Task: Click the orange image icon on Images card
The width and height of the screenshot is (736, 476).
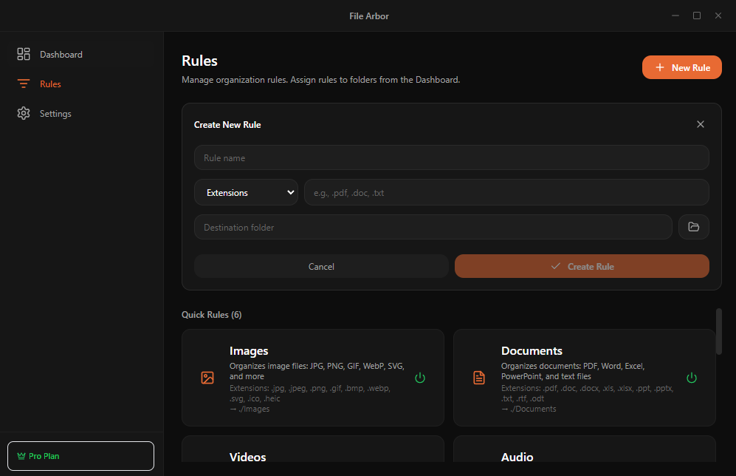Action: [x=207, y=378]
